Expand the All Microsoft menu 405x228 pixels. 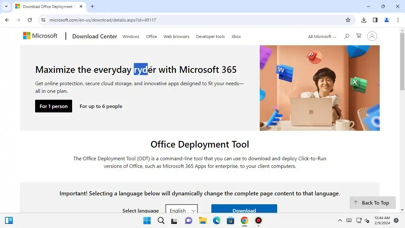point(322,36)
